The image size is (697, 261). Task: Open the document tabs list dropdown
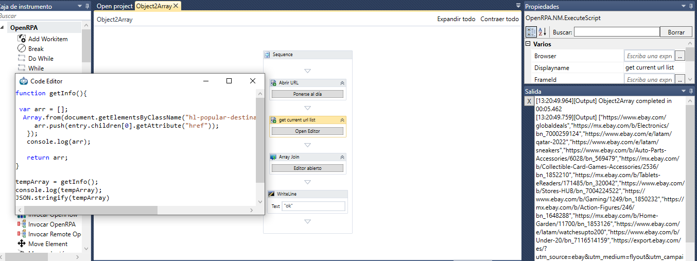[518, 6]
